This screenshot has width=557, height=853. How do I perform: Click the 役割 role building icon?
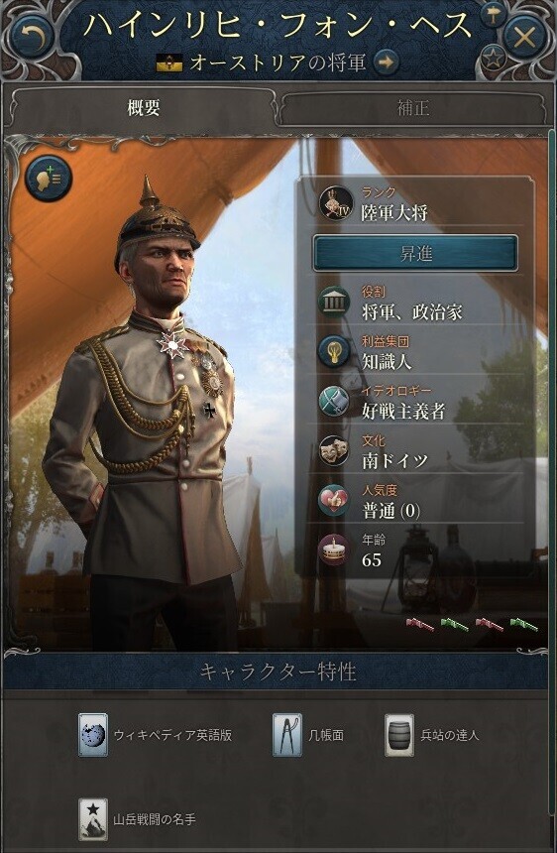(x=334, y=303)
